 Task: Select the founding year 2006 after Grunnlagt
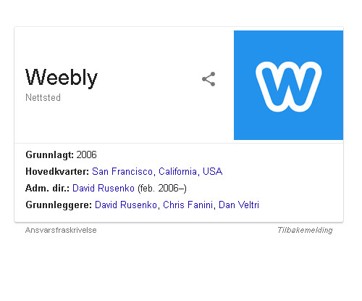point(86,154)
